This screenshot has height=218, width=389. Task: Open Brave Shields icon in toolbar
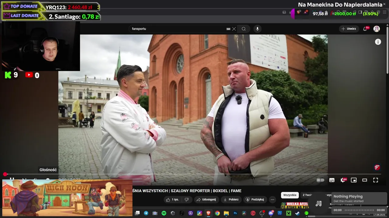[x=298, y=12]
